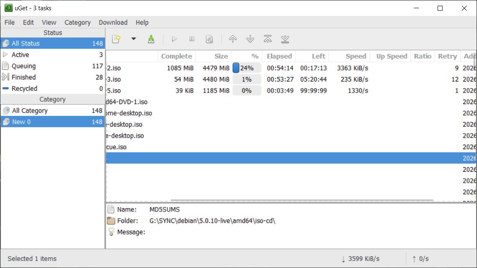The width and height of the screenshot is (477, 268).
Task: Select the d64-DVD-1.iso download row
Action: 291,102
